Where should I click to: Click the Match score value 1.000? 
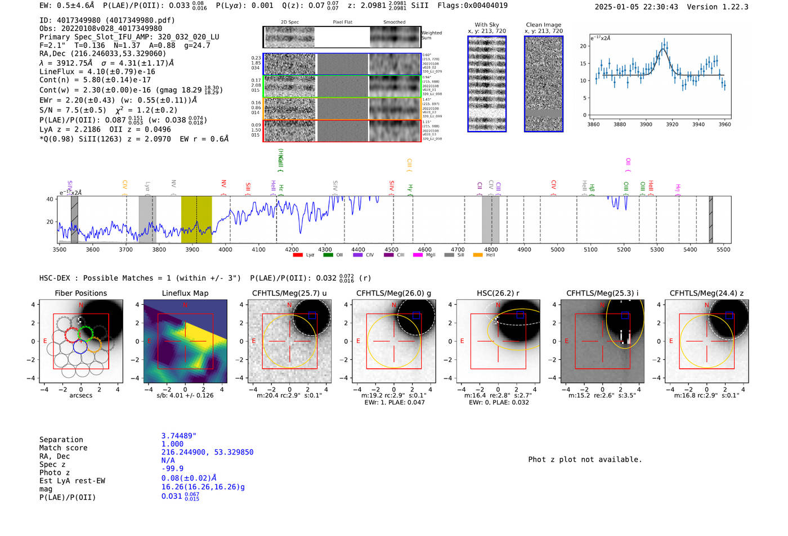point(172,444)
